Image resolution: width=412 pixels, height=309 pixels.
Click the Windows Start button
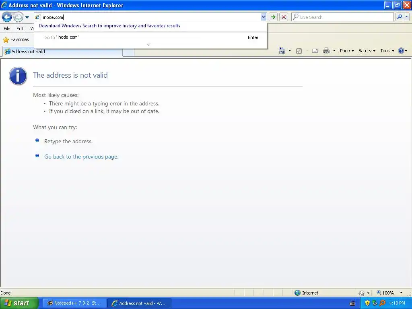19,303
